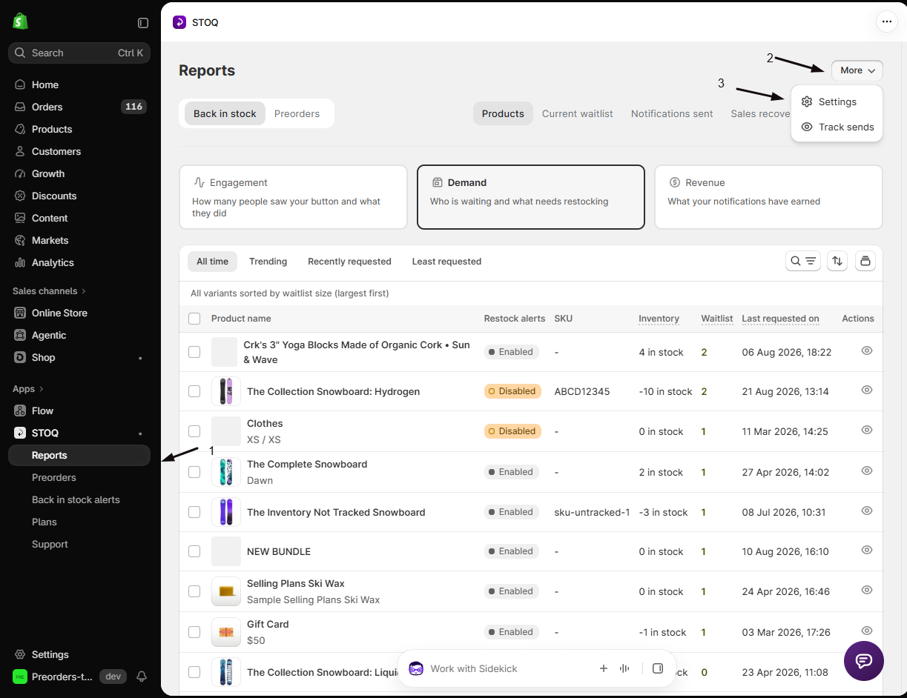
Task: Click the Shopify logo icon
Action: 20,21
